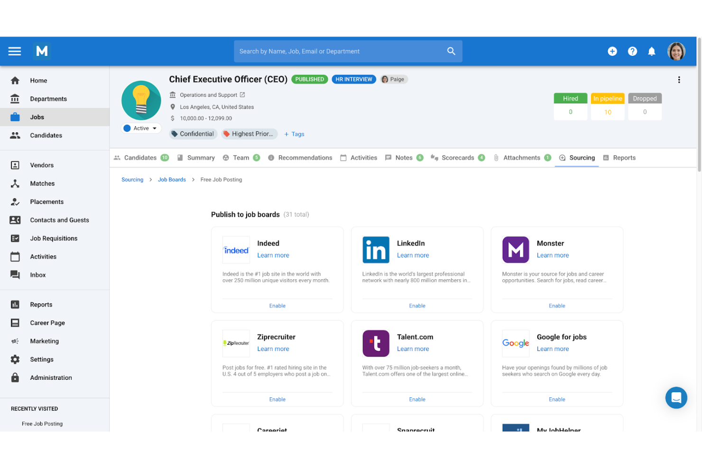Click the LinkedIn logo
This screenshot has height=468, width=702.
[376, 250]
